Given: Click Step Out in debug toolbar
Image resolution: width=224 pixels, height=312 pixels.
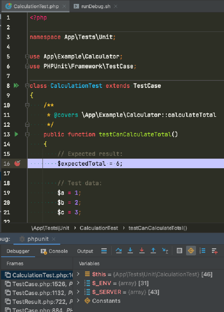Looking at the screenshot, I should click(153, 251).
